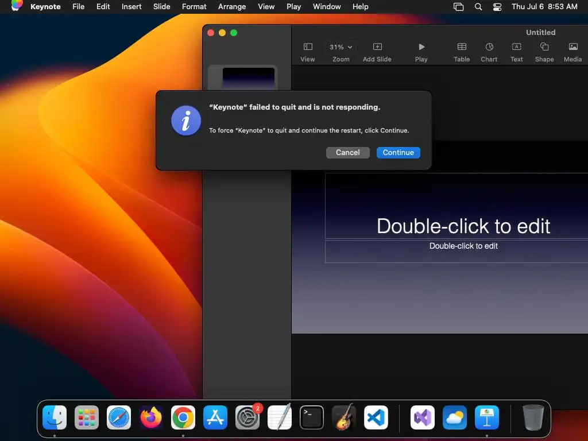Open the Trash from the Dock
The image size is (588, 441).
533,417
